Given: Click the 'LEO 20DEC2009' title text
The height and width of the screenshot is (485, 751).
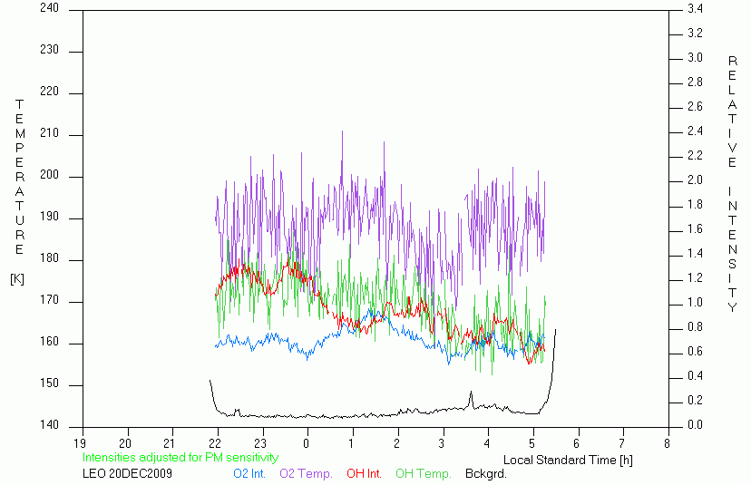Looking at the screenshot, I should point(127,474).
